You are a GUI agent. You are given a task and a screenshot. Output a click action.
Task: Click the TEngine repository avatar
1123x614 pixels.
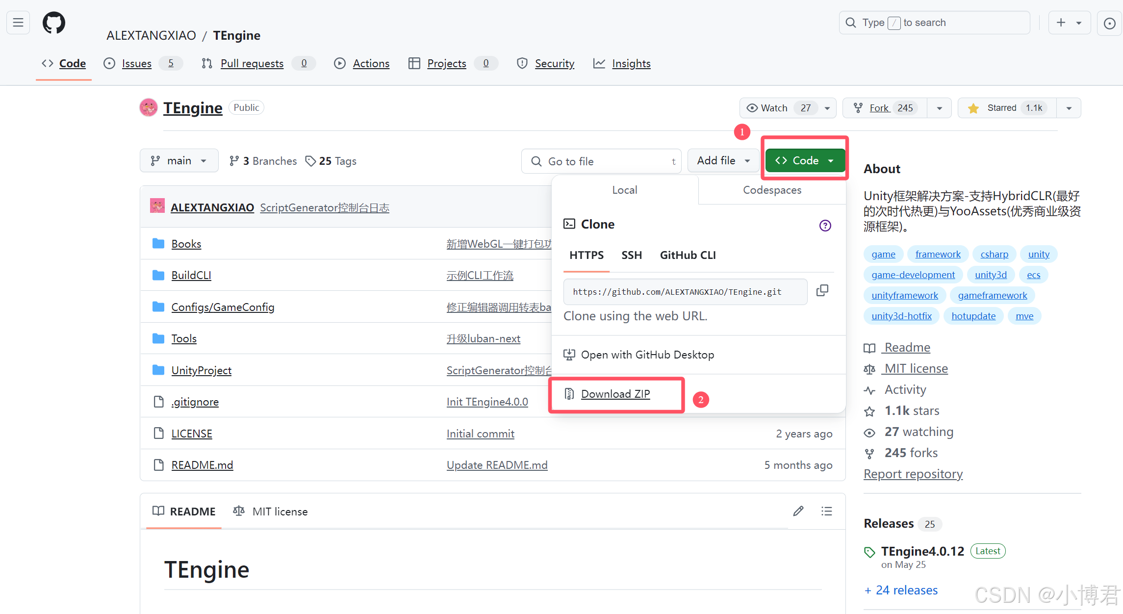(x=149, y=107)
